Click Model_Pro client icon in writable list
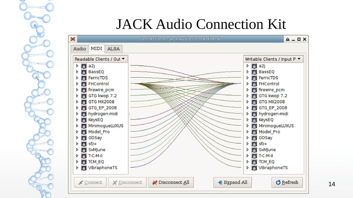The width and height of the screenshot is (353, 198). tap(254, 132)
